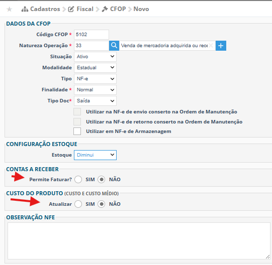
Task: Click the favorite star icon
Action: coord(10,9)
